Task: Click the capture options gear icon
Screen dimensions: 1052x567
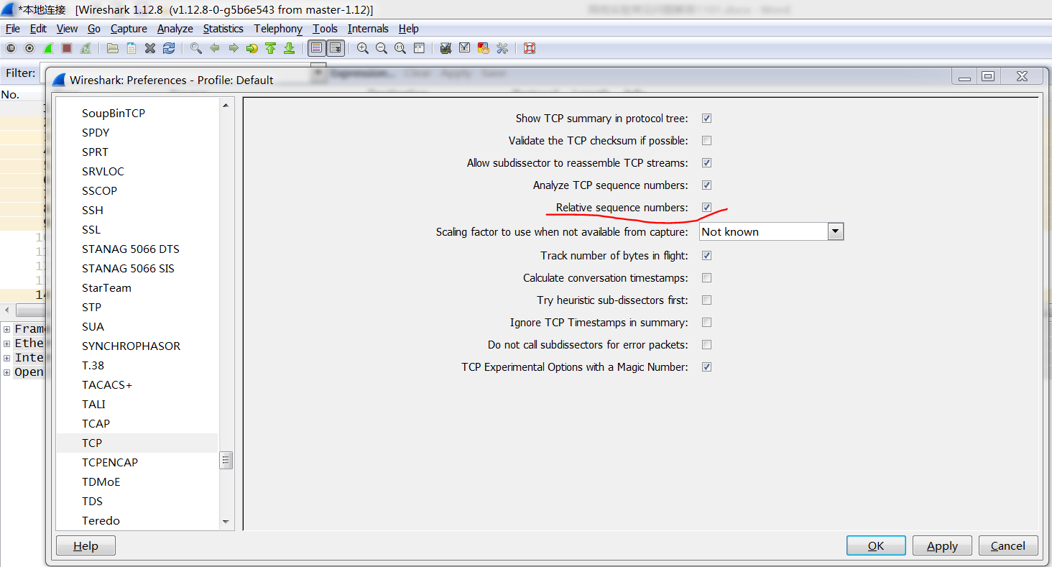Action: click(29, 48)
